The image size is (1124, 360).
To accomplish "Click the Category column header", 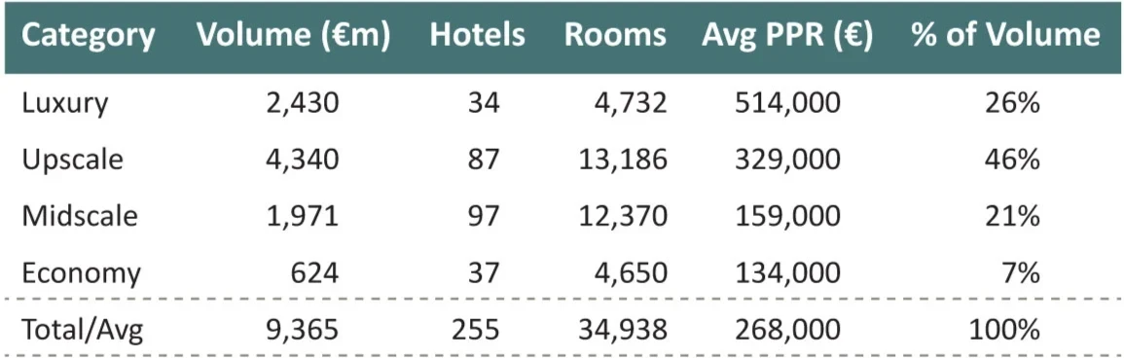I will pyautogui.click(x=89, y=36).
